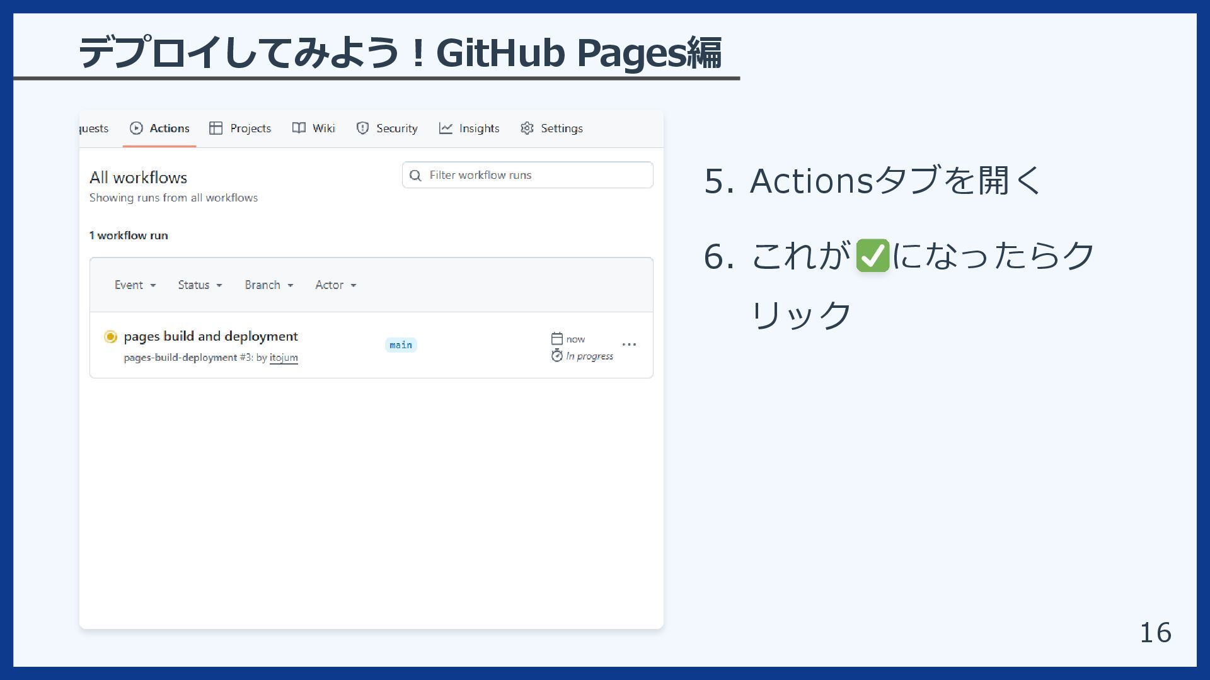Expand the Actor filter dropdown
This screenshot has height=680, width=1210.
pos(336,285)
